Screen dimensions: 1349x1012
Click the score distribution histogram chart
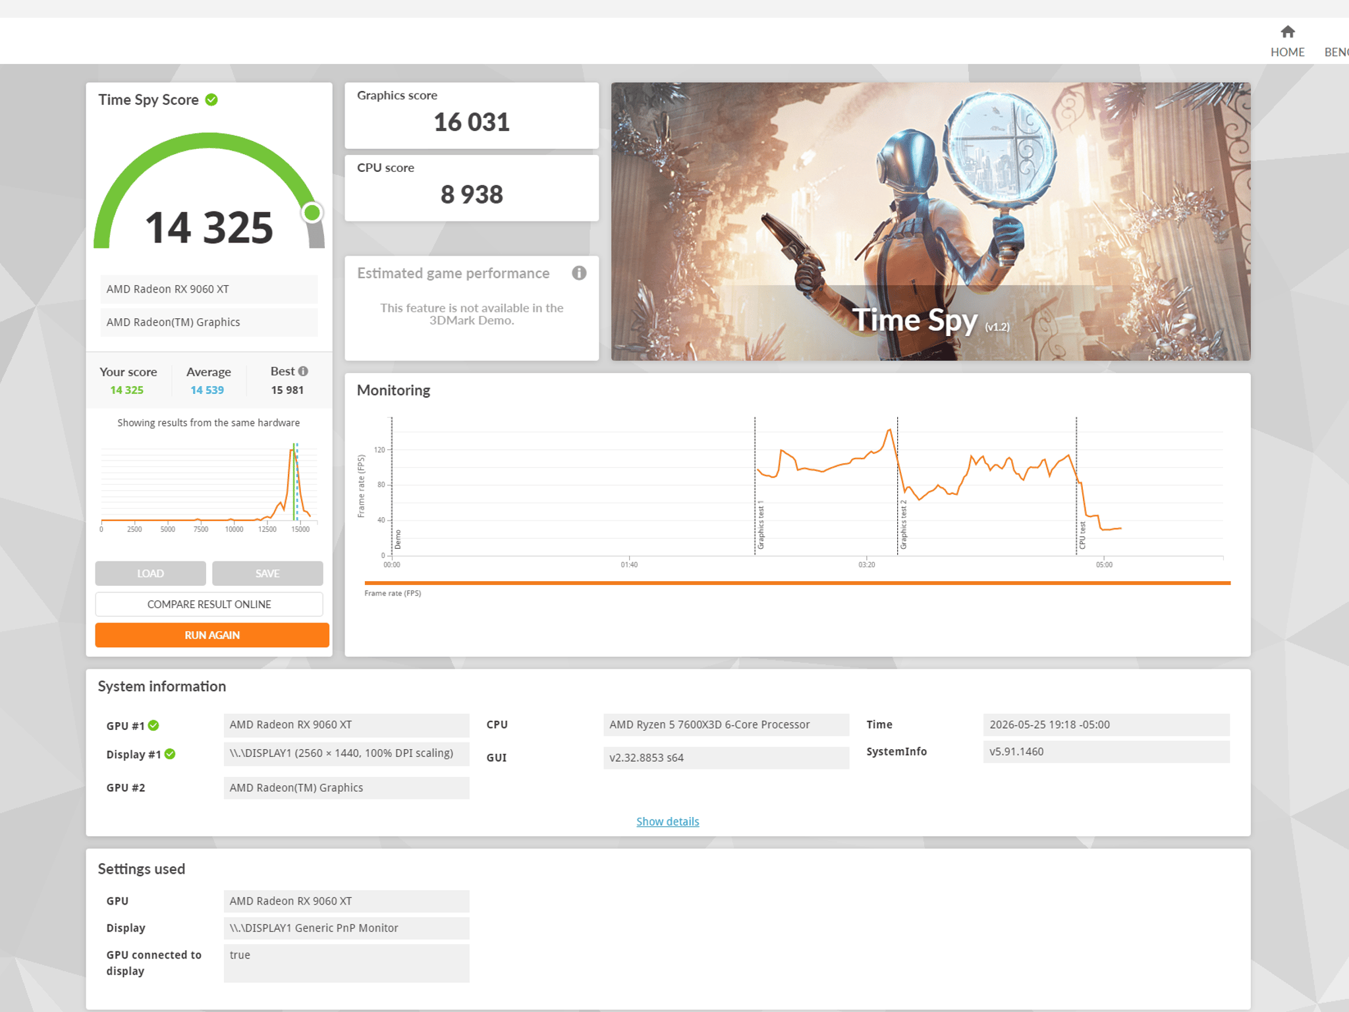[209, 486]
